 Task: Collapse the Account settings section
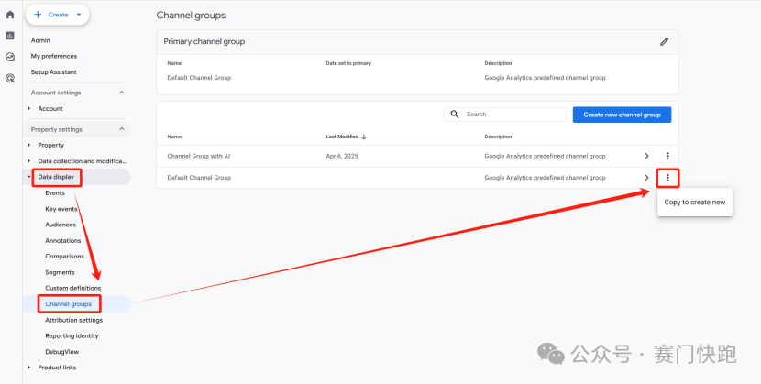121,93
